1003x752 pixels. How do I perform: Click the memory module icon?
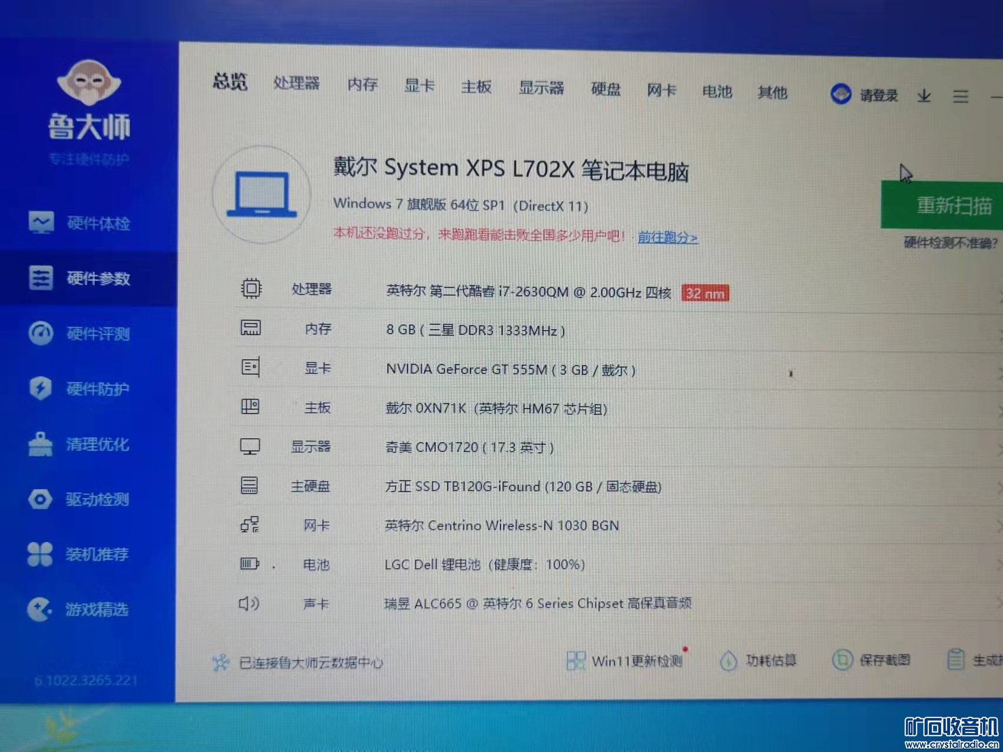click(x=250, y=328)
